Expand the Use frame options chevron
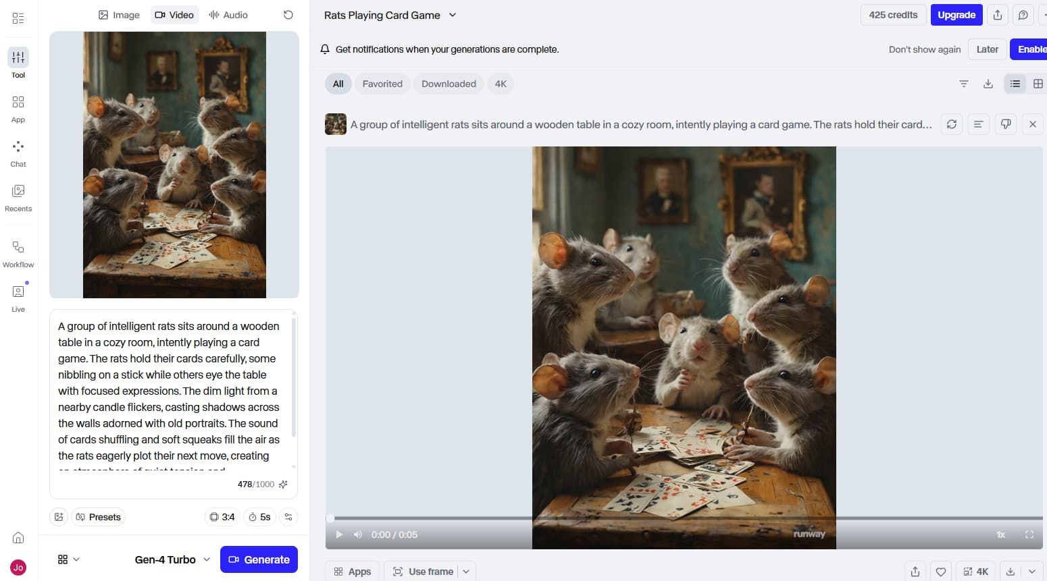 pos(466,572)
